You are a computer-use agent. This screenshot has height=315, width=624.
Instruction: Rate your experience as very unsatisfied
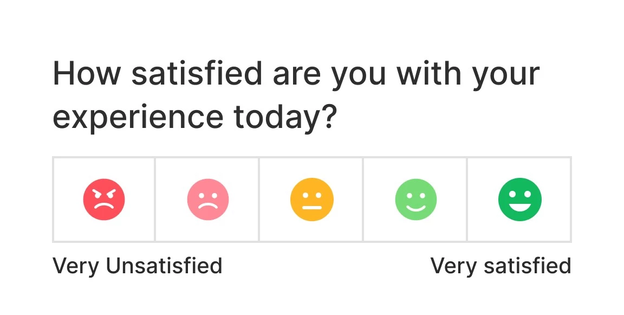pos(103,199)
